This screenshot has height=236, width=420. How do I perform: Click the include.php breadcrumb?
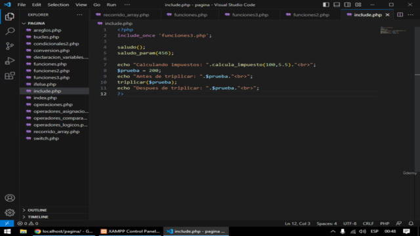pyautogui.click(x=115, y=24)
